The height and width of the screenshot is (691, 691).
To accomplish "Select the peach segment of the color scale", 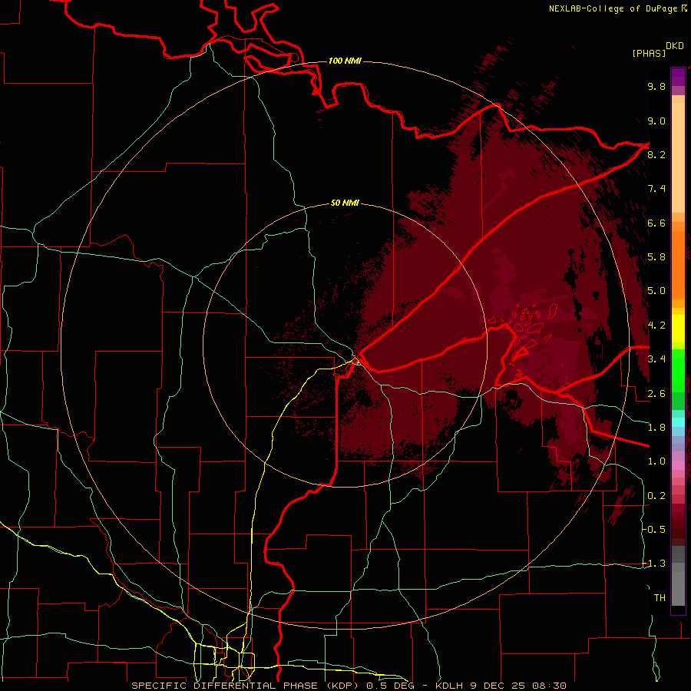I will click(678, 157).
